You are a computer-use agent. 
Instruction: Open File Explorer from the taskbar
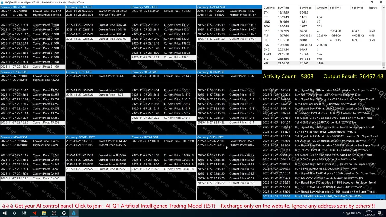click(x=44, y=213)
